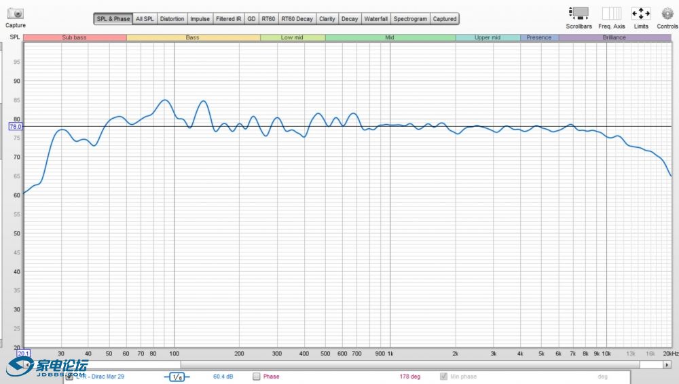Click the Filtered IR tab
Viewport: 679px width, 384px height.
click(x=228, y=19)
